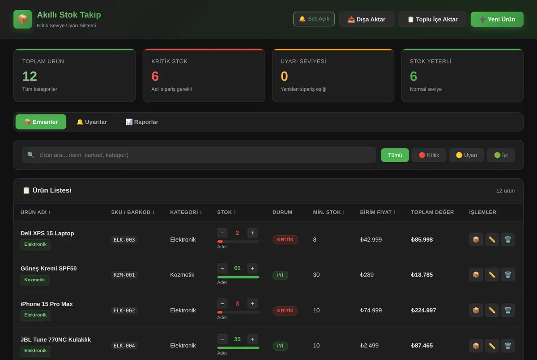This screenshot has width=537, height=360.
Task: Edit the iPhone 15 Pro Max entry
Action: pos(492,310)
